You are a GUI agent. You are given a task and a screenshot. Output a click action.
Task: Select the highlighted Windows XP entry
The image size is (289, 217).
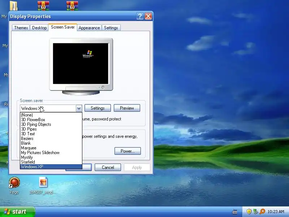51,167
